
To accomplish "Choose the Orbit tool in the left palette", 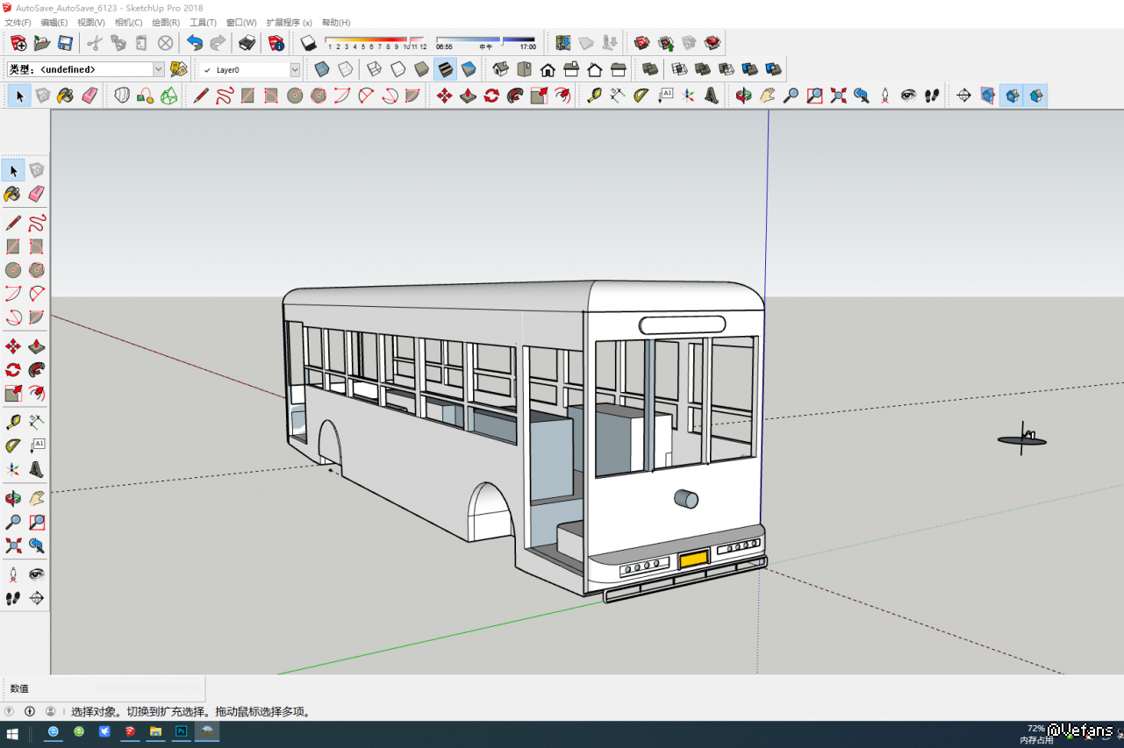I will pos(13,499).
